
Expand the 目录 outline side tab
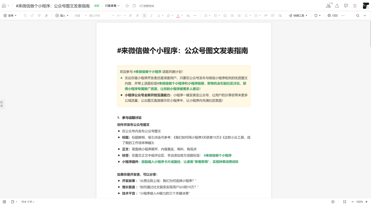(x=2, y=104)
